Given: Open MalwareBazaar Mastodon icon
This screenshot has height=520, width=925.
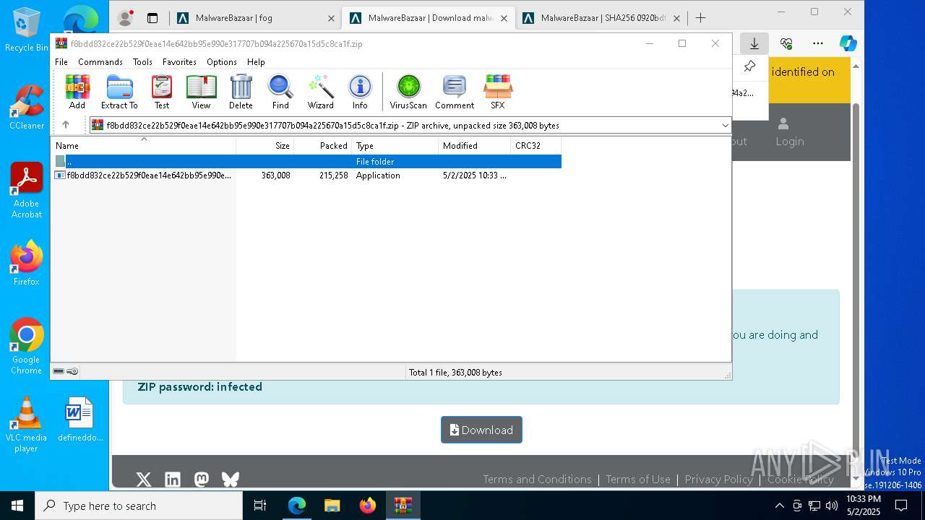Looking at the screenshot, I should [x=202, y=480].
